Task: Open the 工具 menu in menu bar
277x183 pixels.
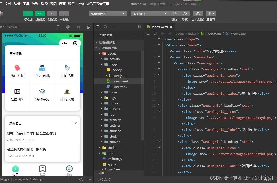Action: (x=26, y=4)
